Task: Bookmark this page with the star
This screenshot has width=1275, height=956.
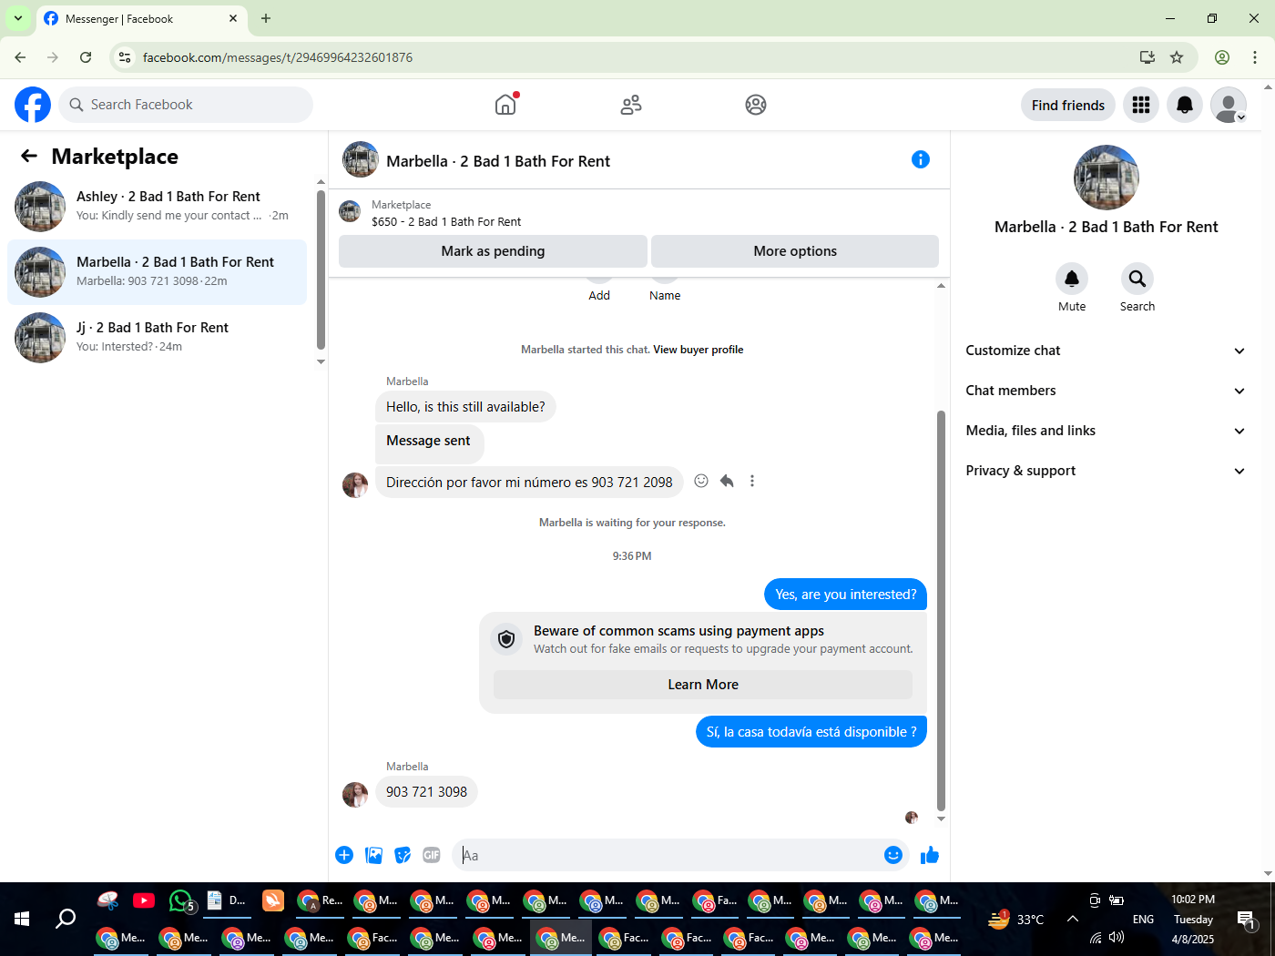Action: pyautogui.click(x=1177, y=57)
